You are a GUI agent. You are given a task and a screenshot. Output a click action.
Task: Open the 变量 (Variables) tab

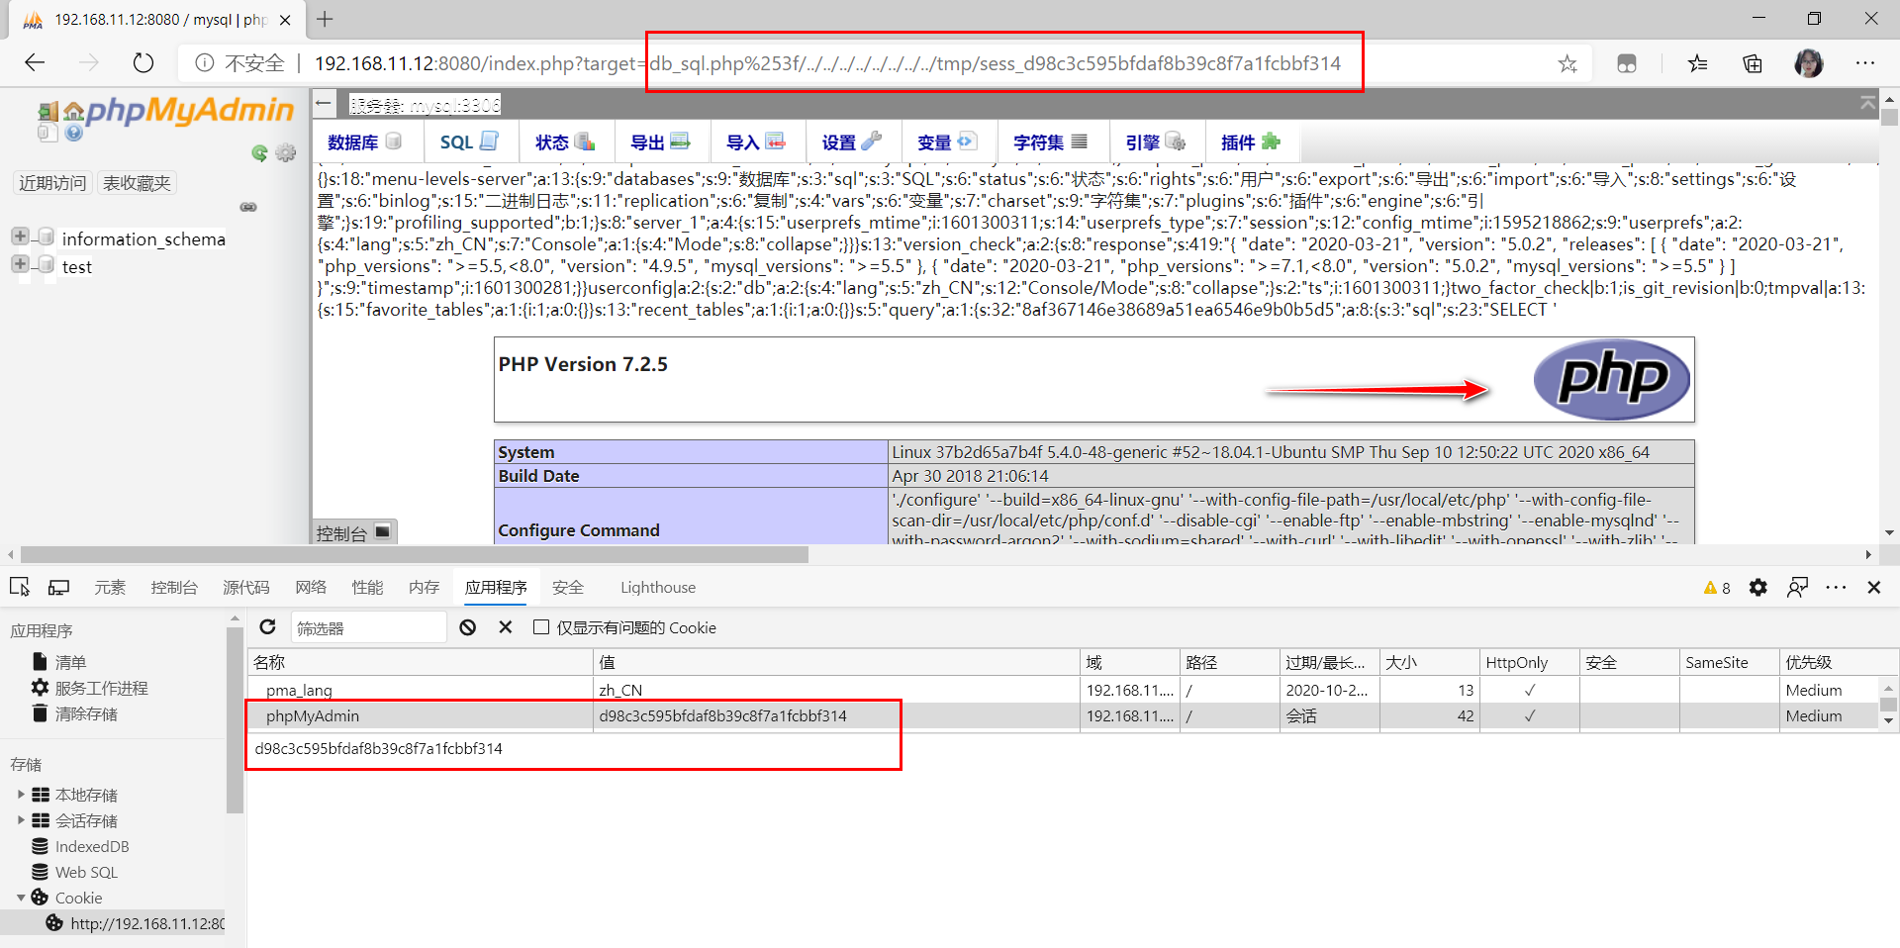click(x=947, y=142)
